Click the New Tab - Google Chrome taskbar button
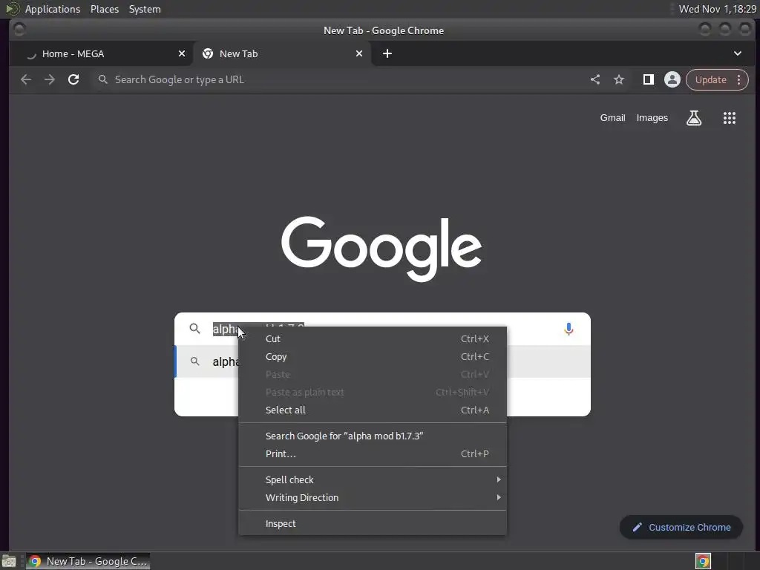 click(x=88, y=561)
